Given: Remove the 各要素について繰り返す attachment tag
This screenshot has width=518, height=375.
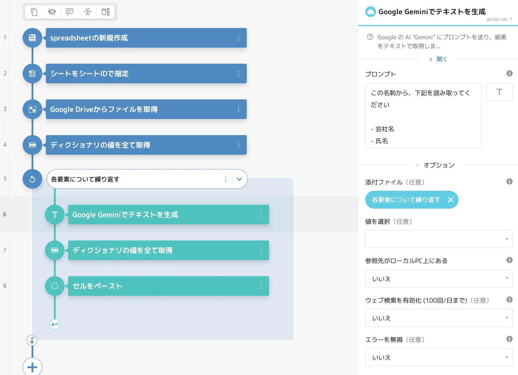Looking at the screenshot, I should pos(450,200).
